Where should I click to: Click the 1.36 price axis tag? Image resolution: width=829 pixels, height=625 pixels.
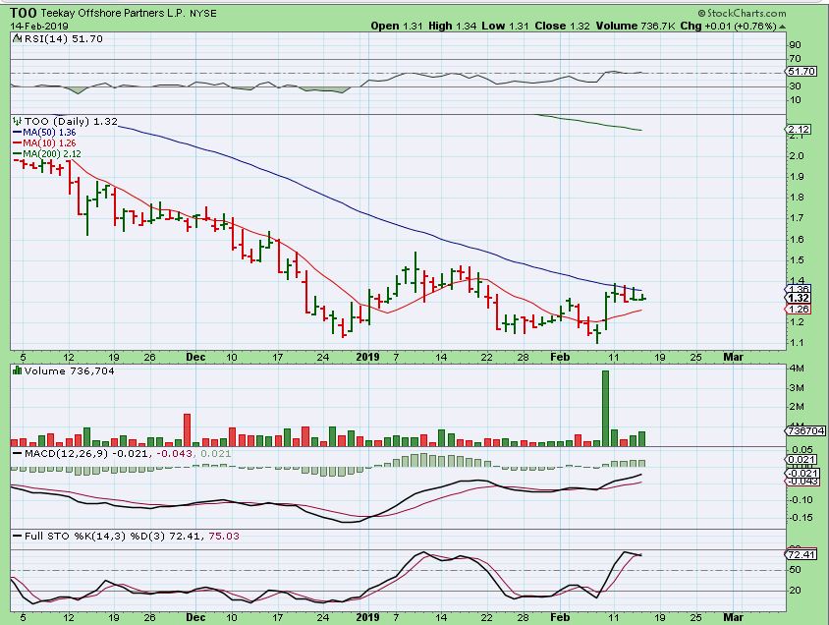[799, 289]
